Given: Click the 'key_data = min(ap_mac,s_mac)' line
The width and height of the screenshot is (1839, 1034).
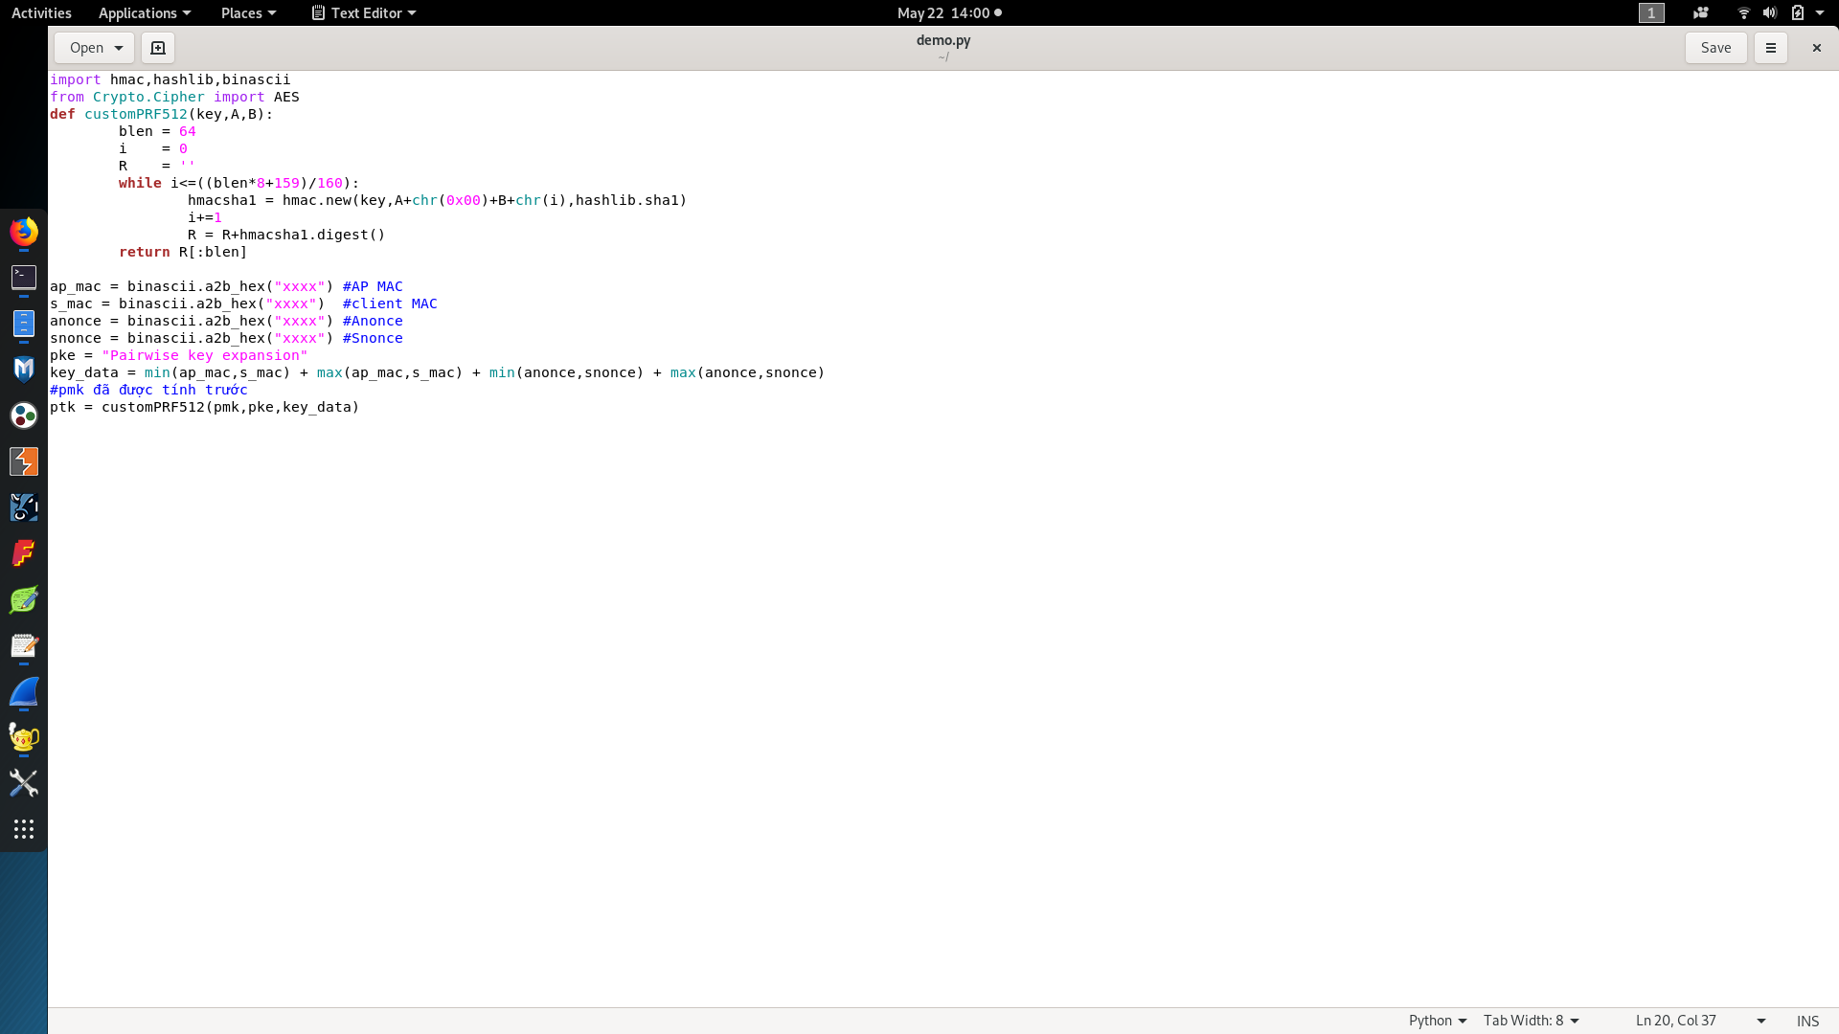Looking at the screenshot, I should [x=437, y=372].
